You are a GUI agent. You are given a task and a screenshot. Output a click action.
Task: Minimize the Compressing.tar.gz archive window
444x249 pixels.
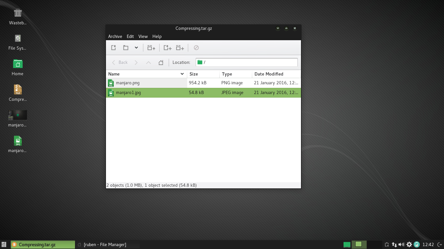tap(278, 28)
